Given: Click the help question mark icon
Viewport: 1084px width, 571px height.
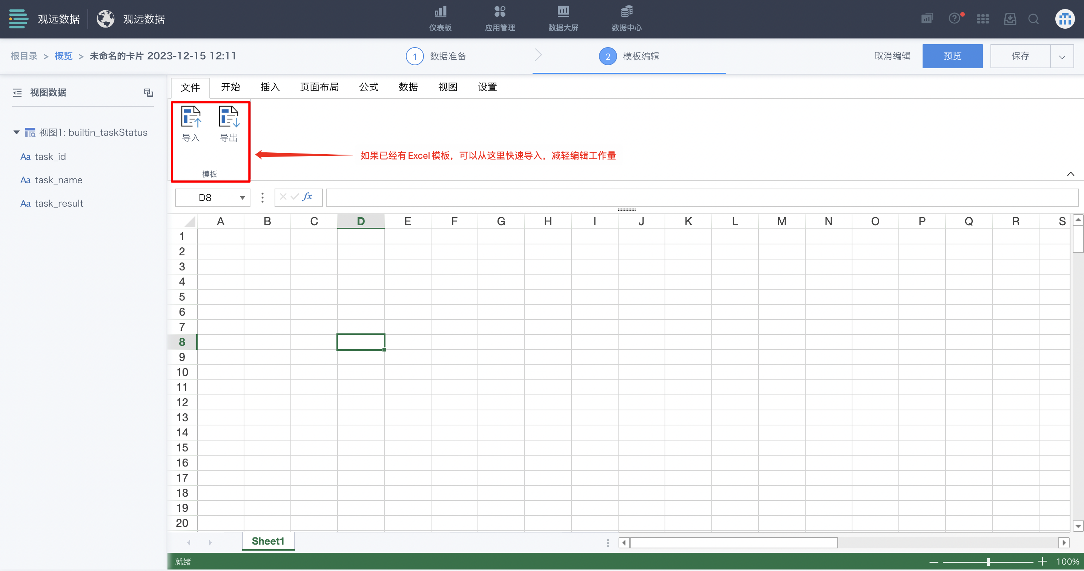Looking at the screenshot, I should (x=954, y=19).
